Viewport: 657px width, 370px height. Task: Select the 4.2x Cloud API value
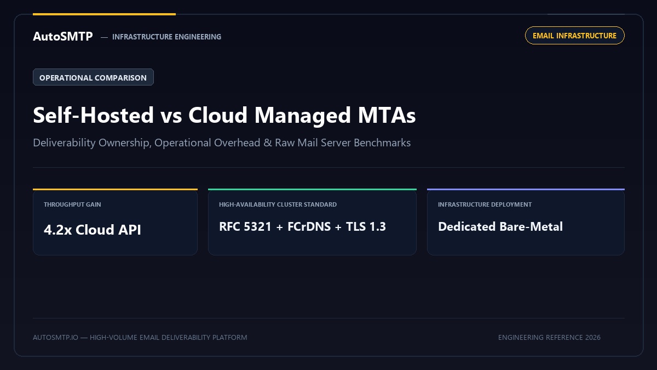tap(93, 230)
